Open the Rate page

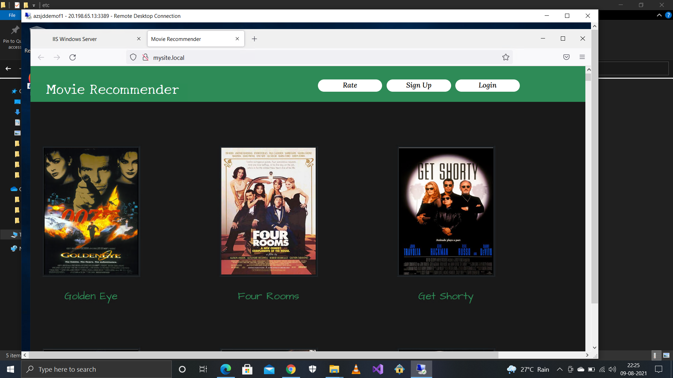350,85
